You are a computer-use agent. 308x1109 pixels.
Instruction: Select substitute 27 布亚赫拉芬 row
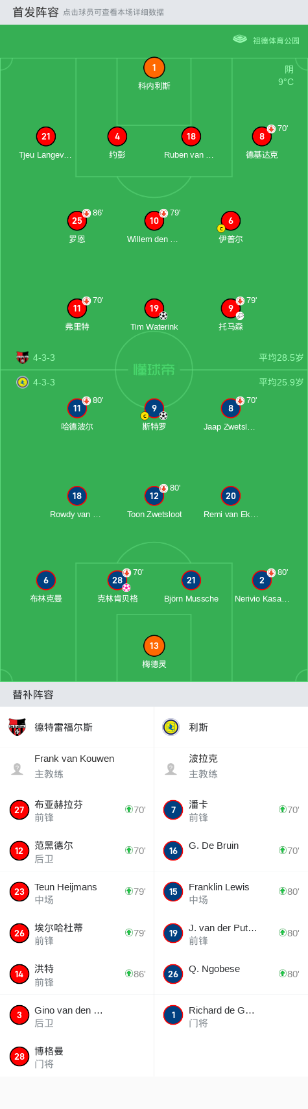tap(77, 810)
